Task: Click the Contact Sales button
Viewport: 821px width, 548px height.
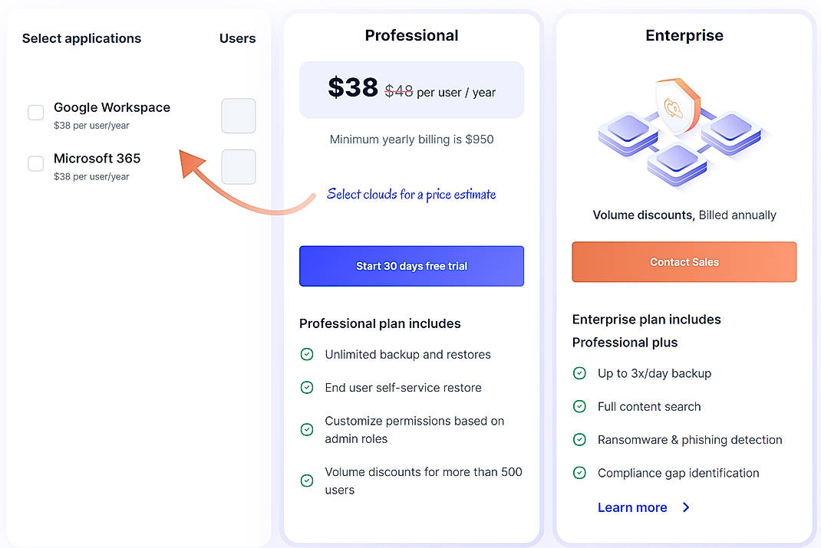Action: 684,261
